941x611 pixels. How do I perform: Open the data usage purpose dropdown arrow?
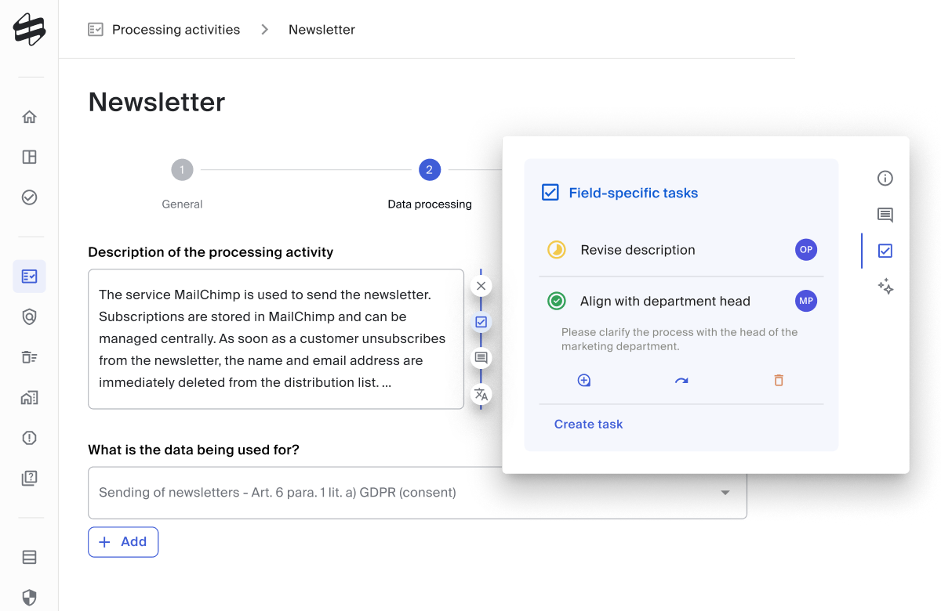(725, 493)
